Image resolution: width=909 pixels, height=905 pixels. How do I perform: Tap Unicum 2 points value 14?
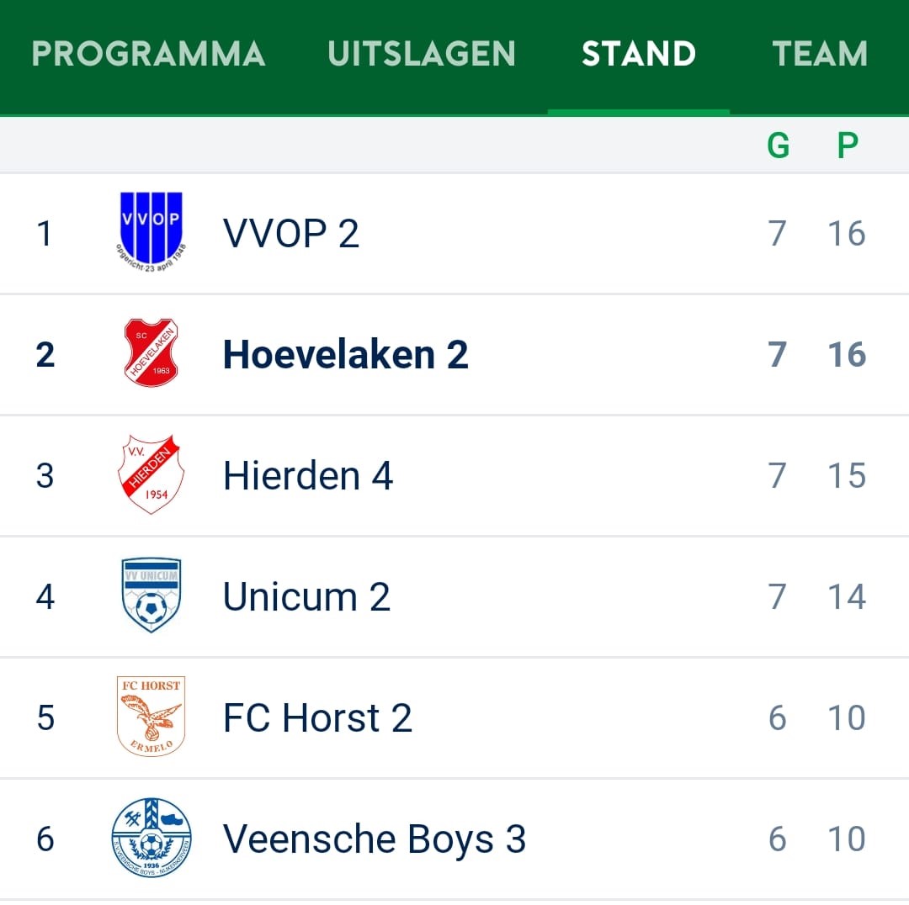click(847, 597)
